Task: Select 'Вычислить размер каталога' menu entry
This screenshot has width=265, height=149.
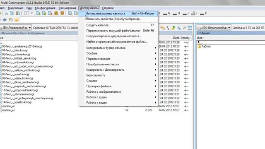Action: pyautogui.click(x=118, y=14)
